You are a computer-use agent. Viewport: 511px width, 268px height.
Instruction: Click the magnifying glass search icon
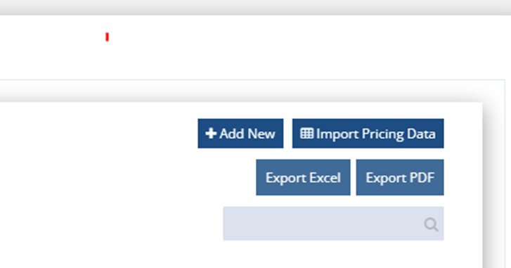(431, 224)
